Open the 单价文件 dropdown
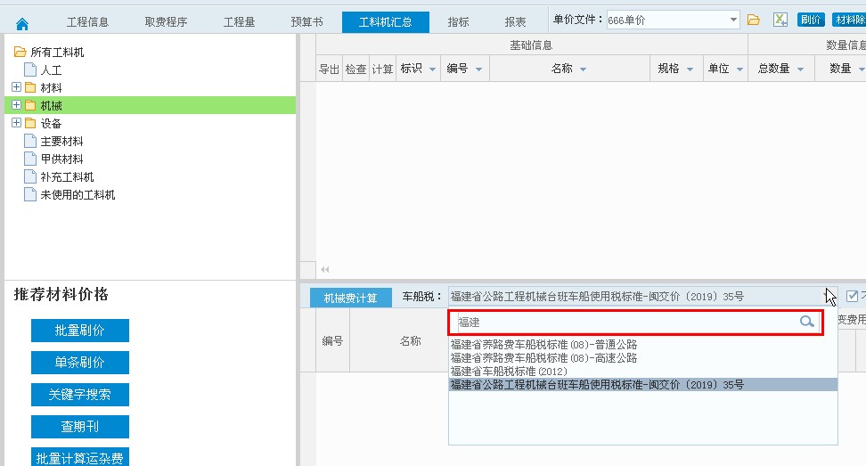 pos(733,20)
